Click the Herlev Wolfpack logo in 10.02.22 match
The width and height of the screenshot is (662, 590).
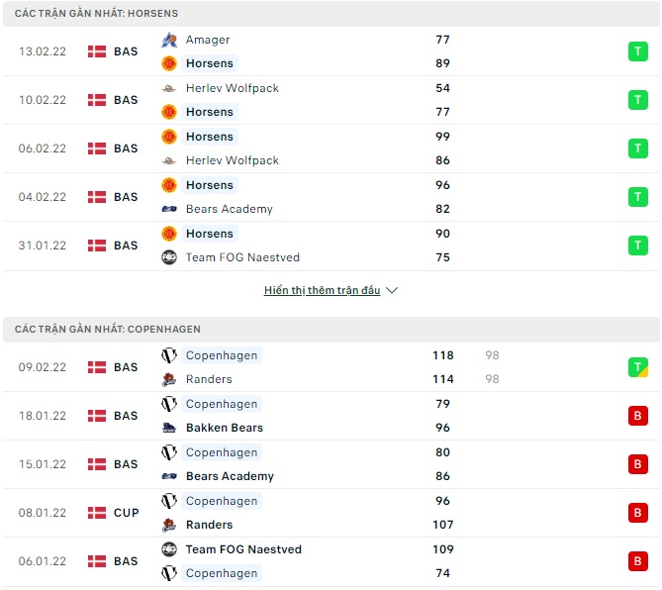pyautogui.click(x=169, y=88)
